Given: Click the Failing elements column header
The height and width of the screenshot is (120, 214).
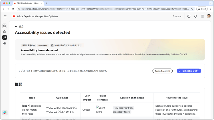Looking at the screenshot, I should tap(102, 98).
